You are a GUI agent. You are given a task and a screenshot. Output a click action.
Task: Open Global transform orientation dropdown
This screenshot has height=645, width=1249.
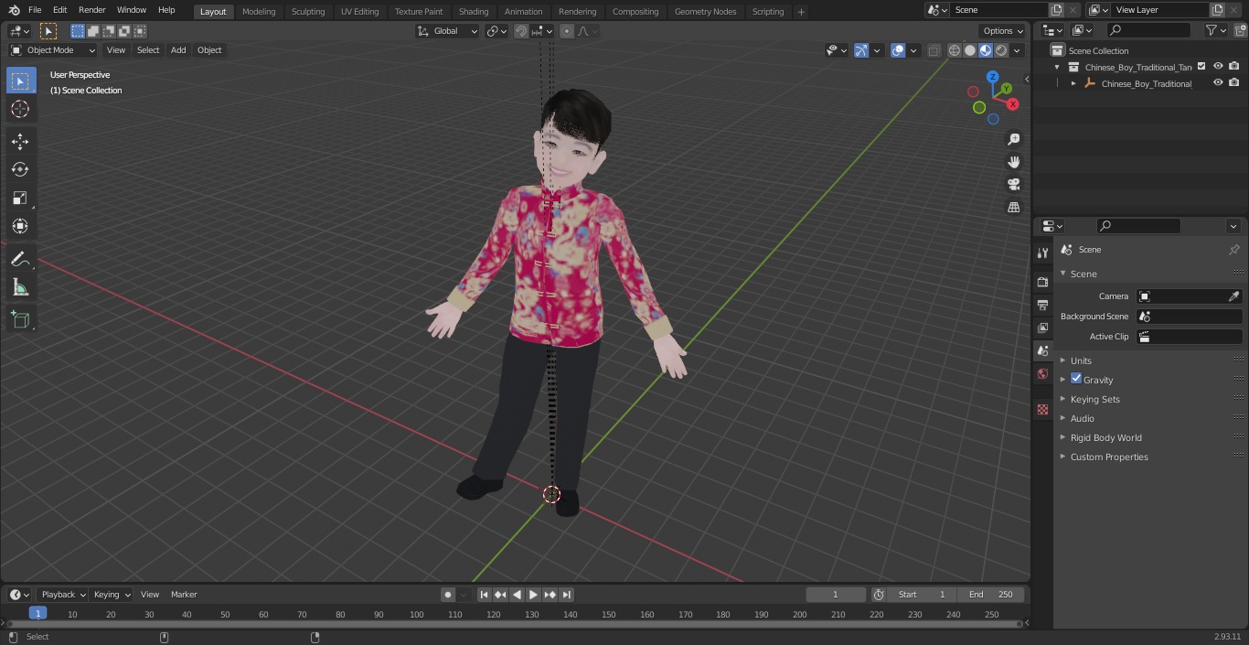click(x=447, y=31)
